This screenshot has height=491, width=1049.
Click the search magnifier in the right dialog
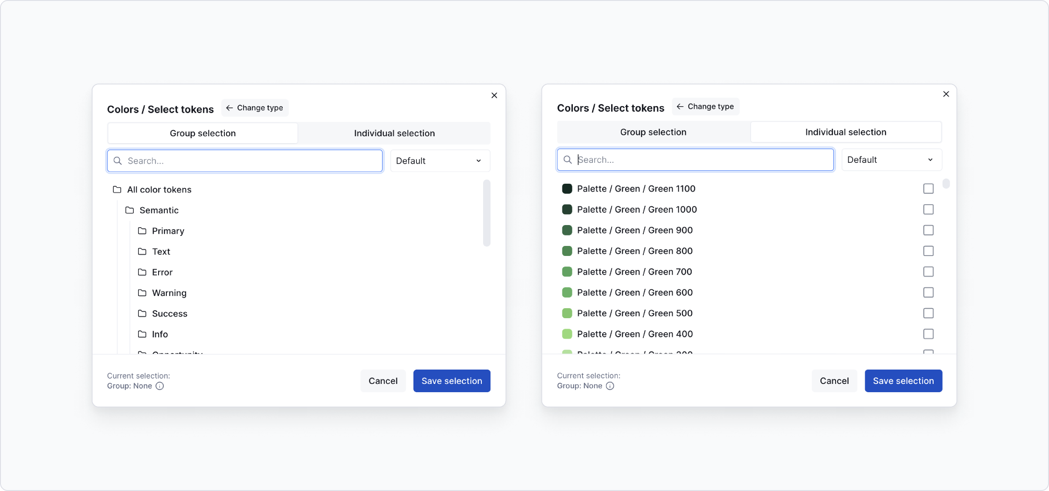click(568, 159)
